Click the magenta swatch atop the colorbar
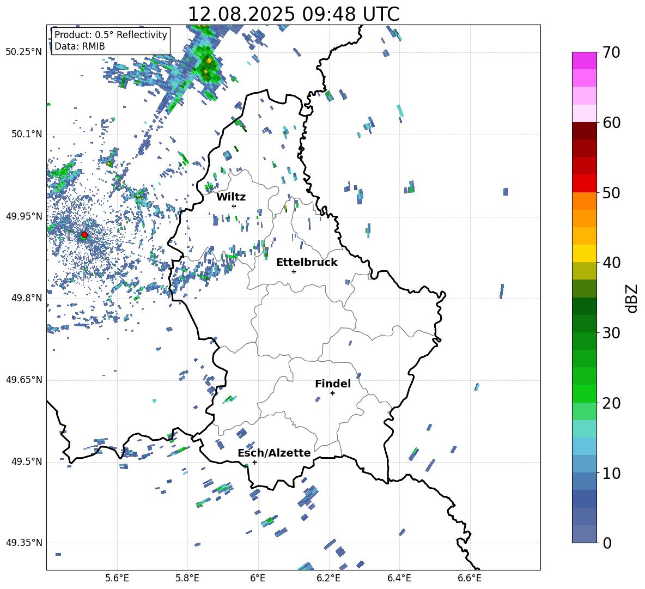Viewport: 645px width, 589px height. 585,60
